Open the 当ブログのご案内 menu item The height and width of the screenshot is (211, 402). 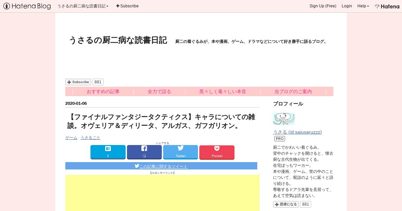tap(293, 91)
